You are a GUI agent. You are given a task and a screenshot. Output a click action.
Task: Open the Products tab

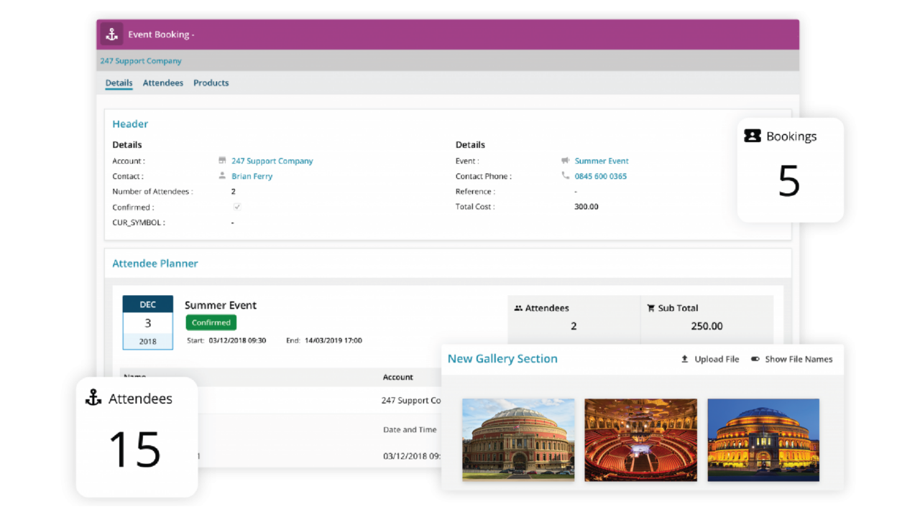pyautogui.click(x=211, y=83)
